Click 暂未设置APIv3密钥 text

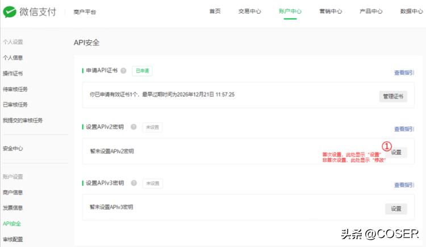[111, 207]
